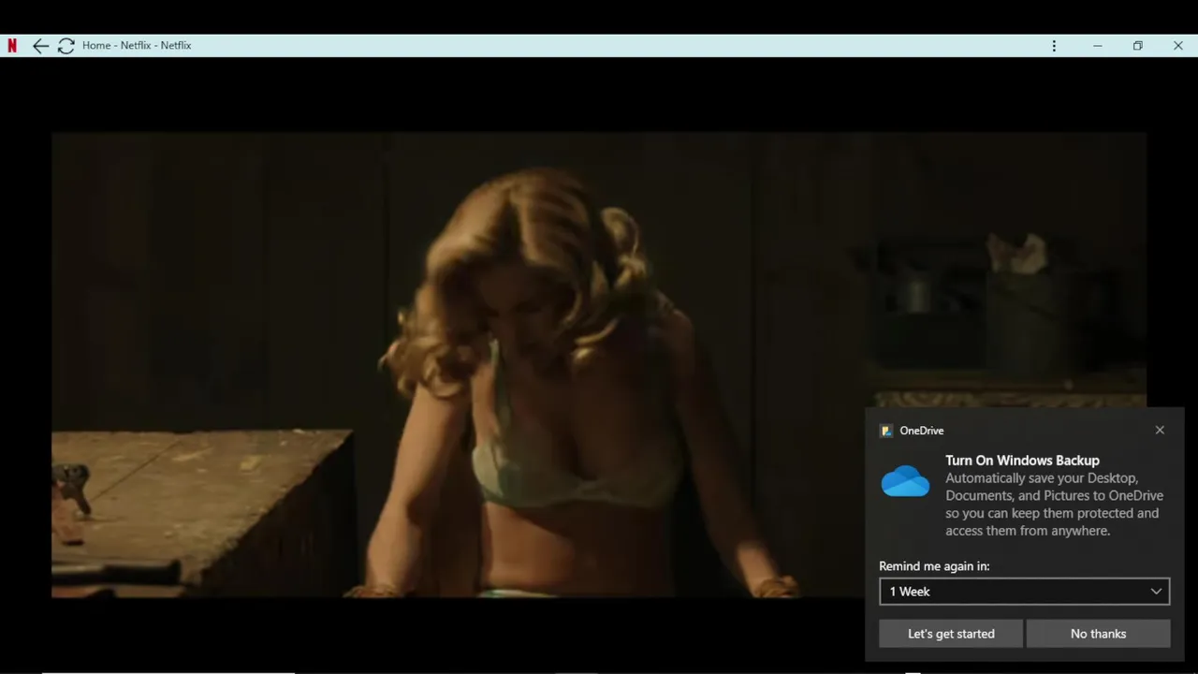Open the three-dot more options menu
This screenshot has width=1198, height=674.
point(1054,46)
